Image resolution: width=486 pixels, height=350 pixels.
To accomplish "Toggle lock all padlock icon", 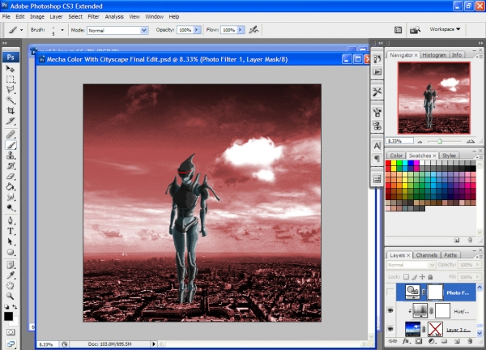I will point(430,277).
